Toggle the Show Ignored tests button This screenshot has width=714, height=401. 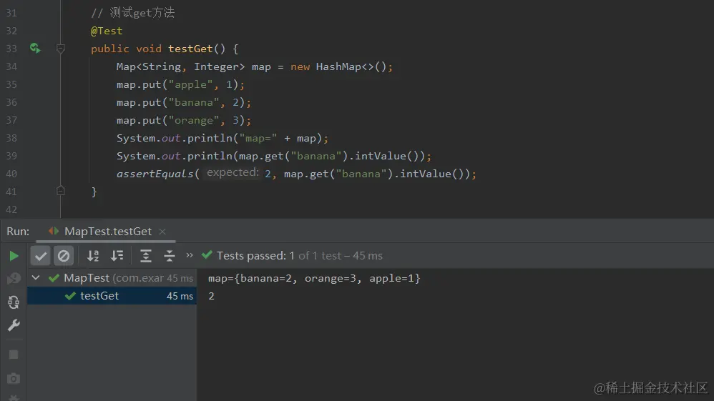point(63,256)
